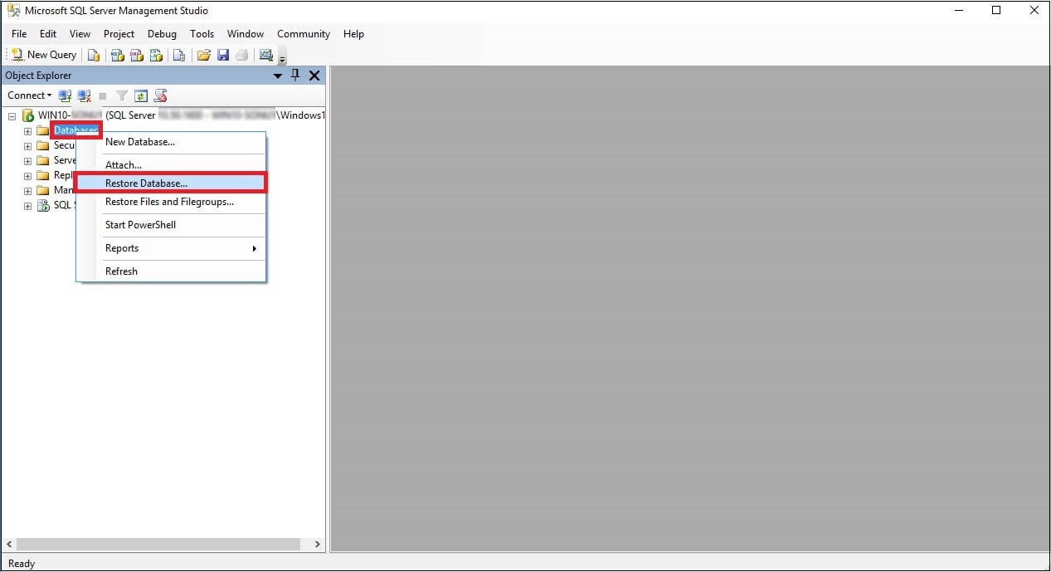Open the File menu
The width and height of the screenshot is (1051, 572).
(x=19, y=34)
